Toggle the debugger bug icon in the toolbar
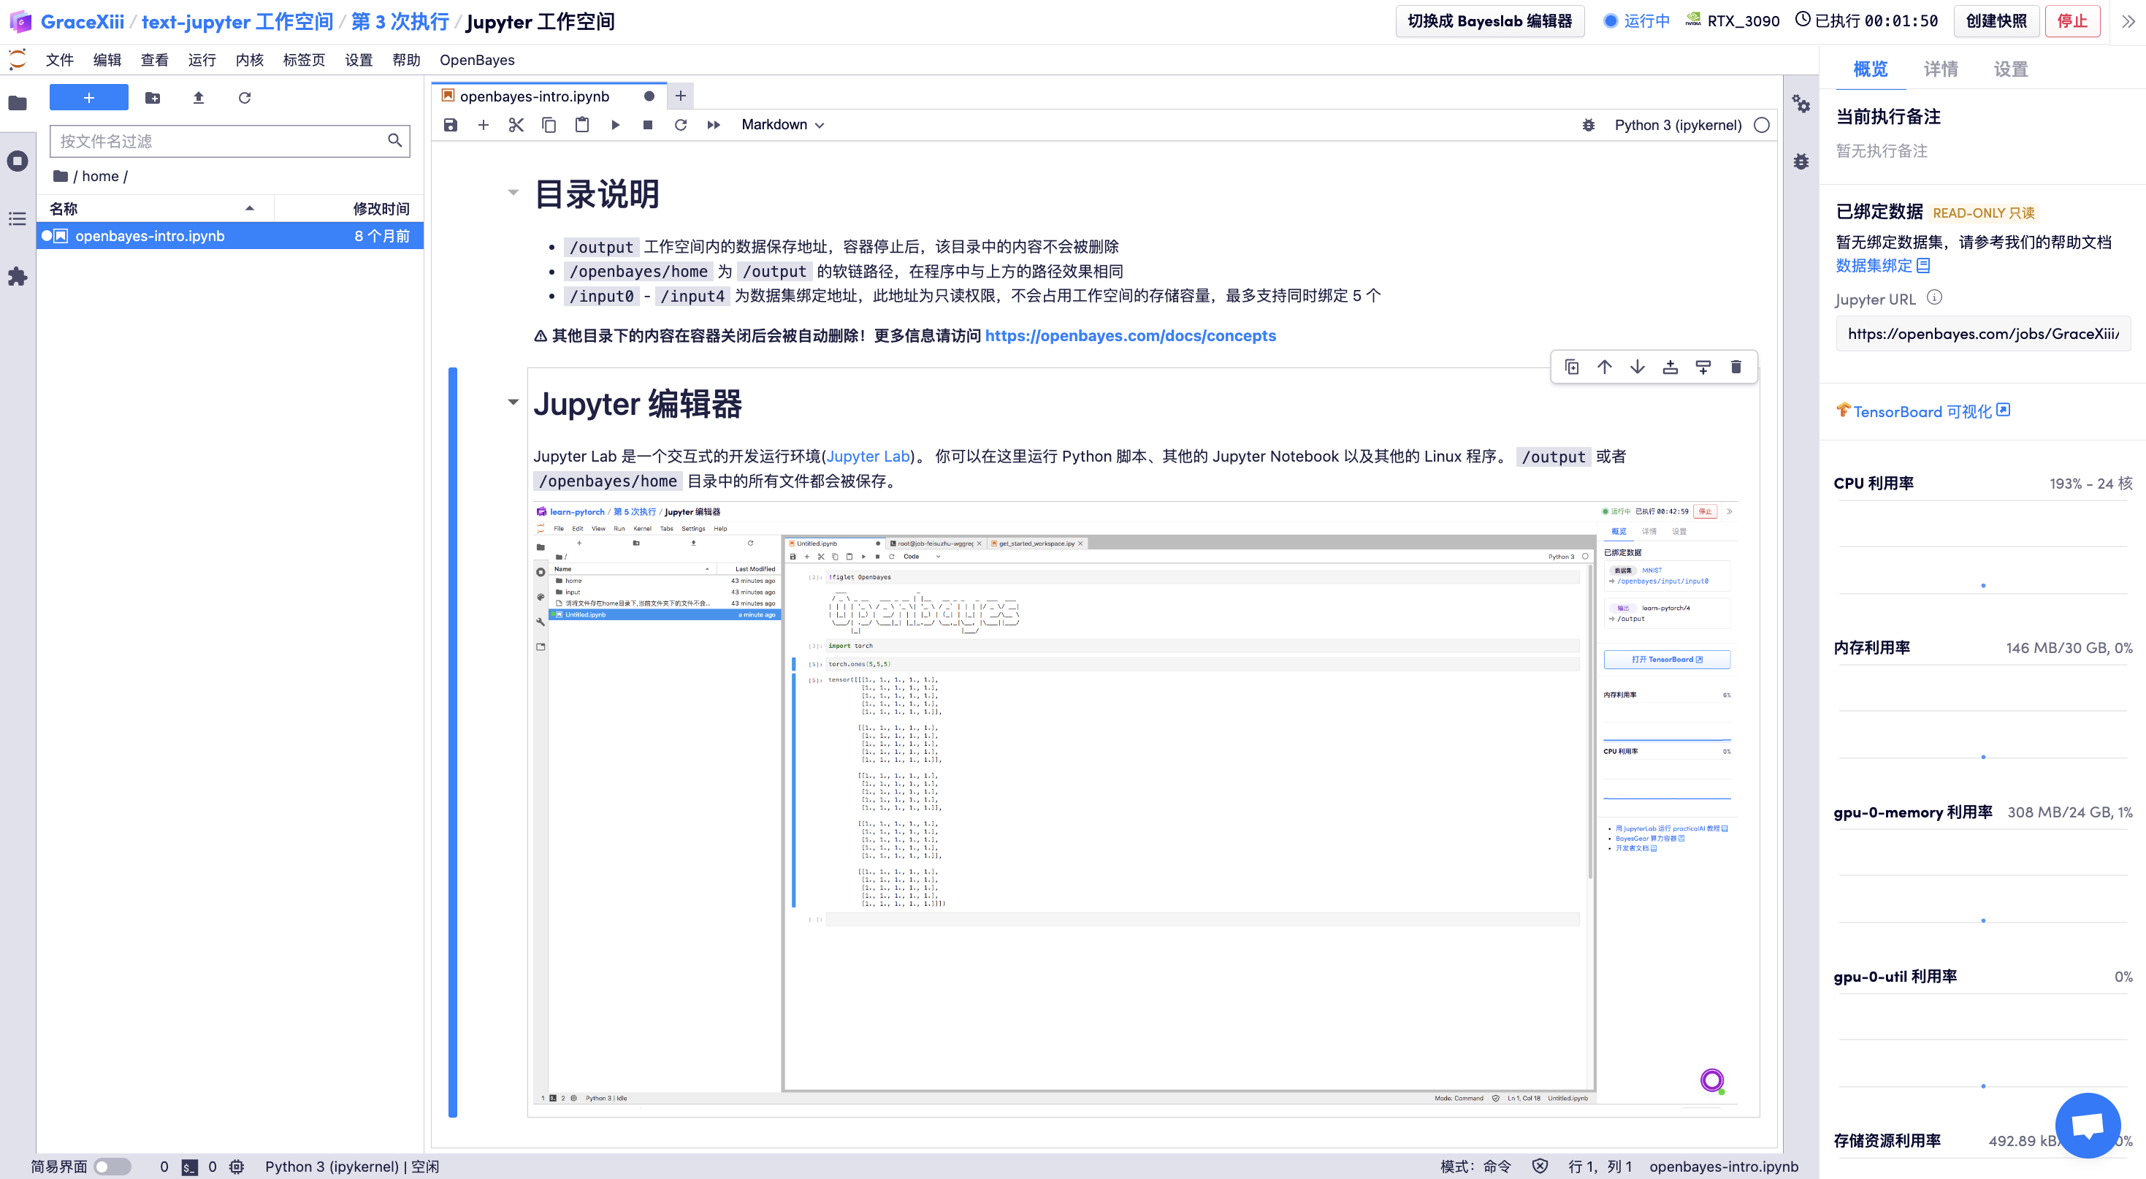 click(1588, 125)
